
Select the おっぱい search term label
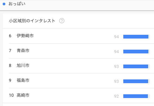click(x=17, y=4)
